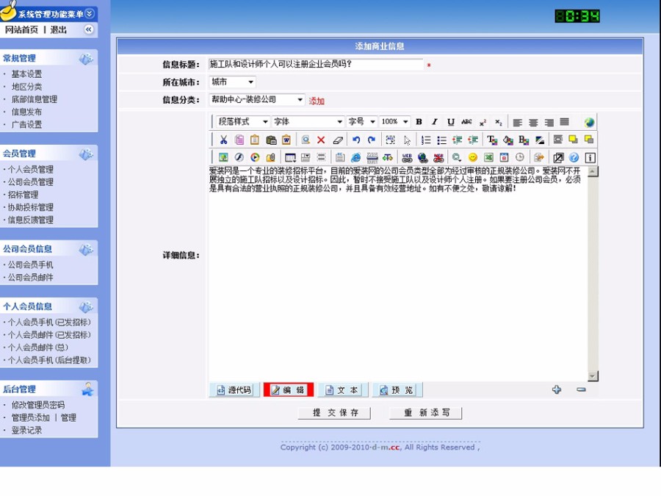Screen dimensions: 661x496
Task: Click the paste from Word icon
Action: [284, 140]
